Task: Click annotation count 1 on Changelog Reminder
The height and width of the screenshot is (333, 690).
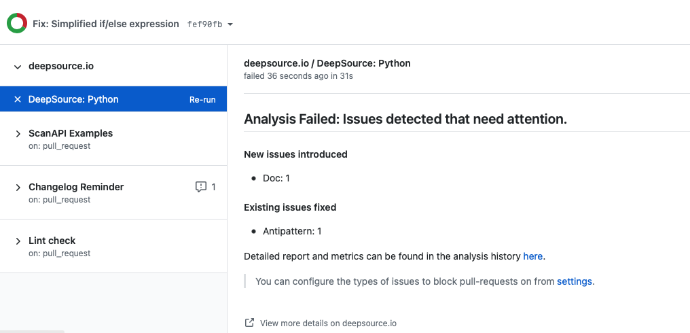Action: [213, 187]
